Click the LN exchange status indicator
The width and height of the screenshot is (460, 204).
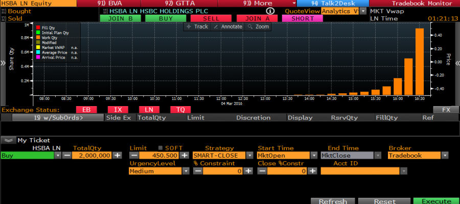click(x=149, y=110)
